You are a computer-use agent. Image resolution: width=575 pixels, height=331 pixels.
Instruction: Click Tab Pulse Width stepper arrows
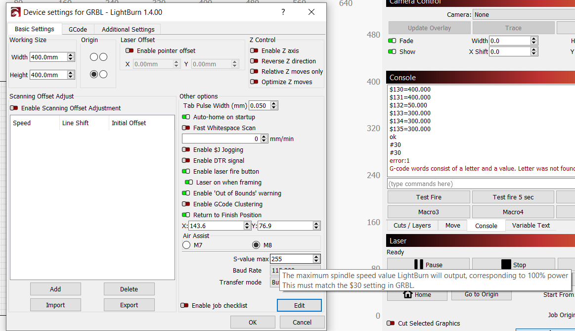274,106
